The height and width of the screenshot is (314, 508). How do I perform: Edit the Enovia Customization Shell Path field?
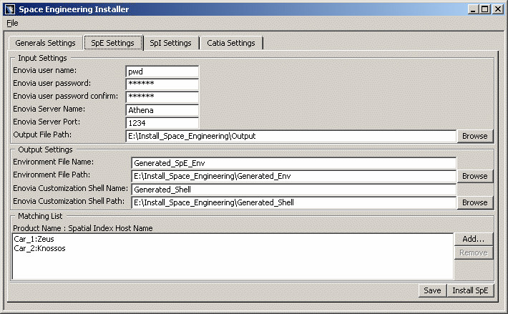click(x=294, y=202)
